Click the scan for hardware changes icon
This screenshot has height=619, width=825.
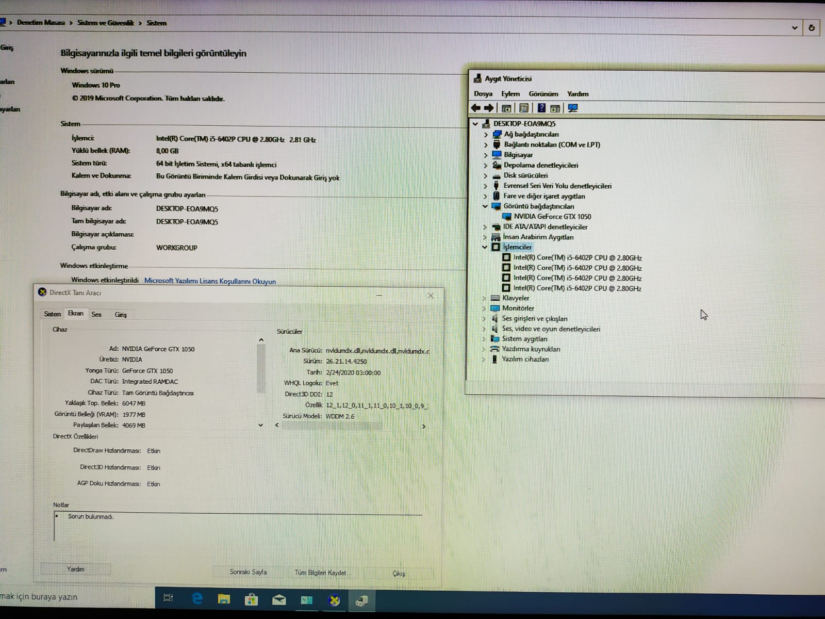573,108
